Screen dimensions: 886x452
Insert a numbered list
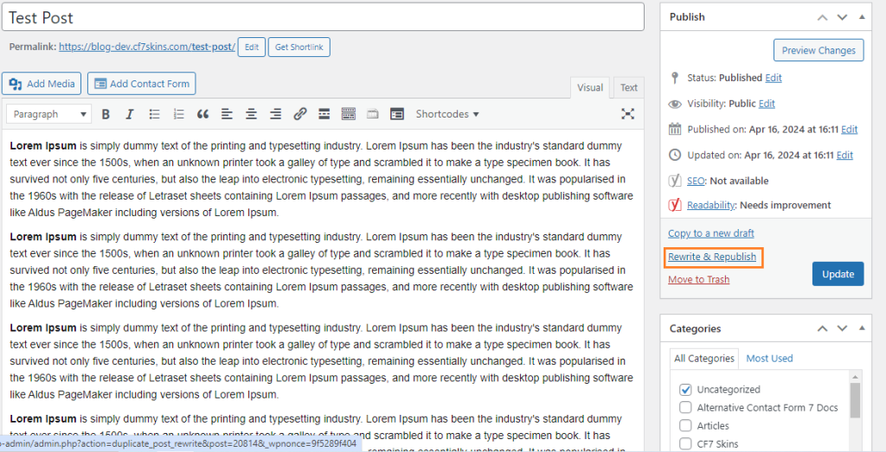[x=179, y=114]
